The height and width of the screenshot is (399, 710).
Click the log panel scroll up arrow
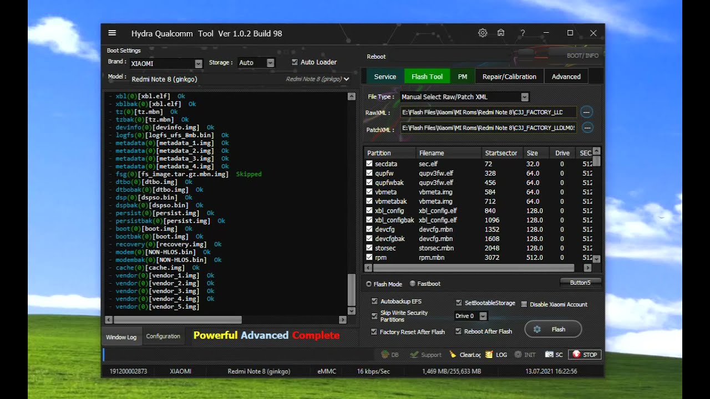[351, 96]
